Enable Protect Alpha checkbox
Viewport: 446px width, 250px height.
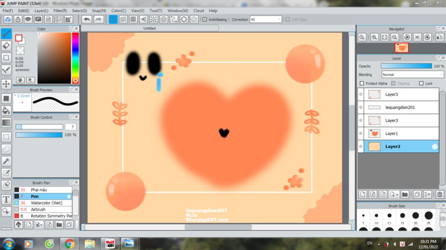(x=362, y=83)
